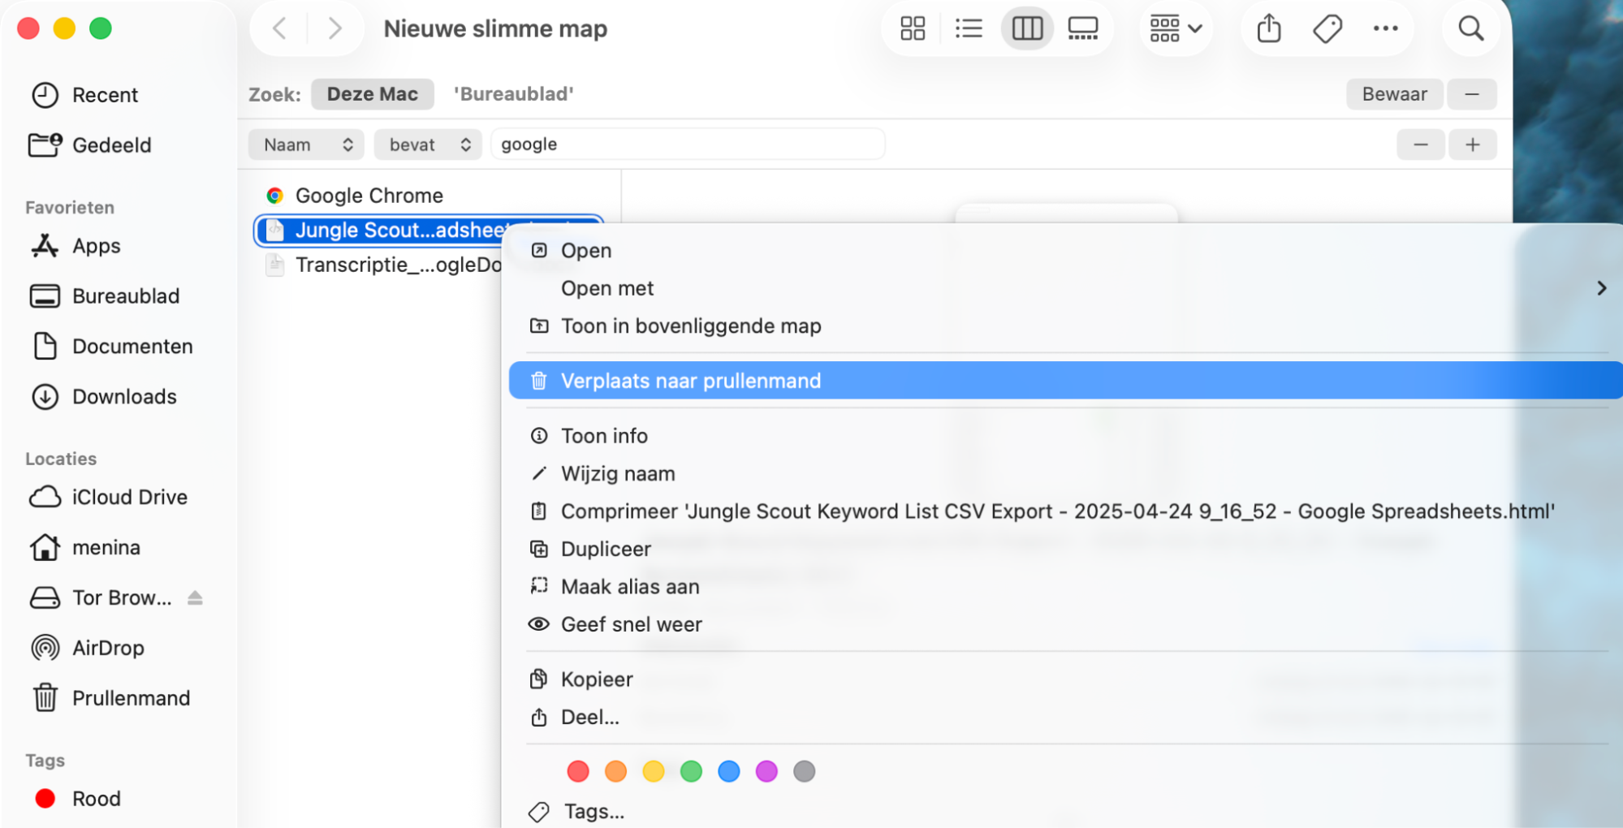The image size is (1623, 828).
Task: Eject the Tor Browser volume
Action: tap(195, 597)
